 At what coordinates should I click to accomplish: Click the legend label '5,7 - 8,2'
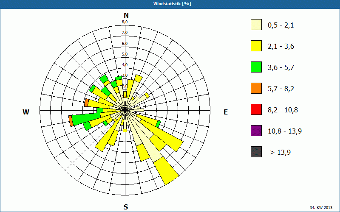[x=281, y=89]
